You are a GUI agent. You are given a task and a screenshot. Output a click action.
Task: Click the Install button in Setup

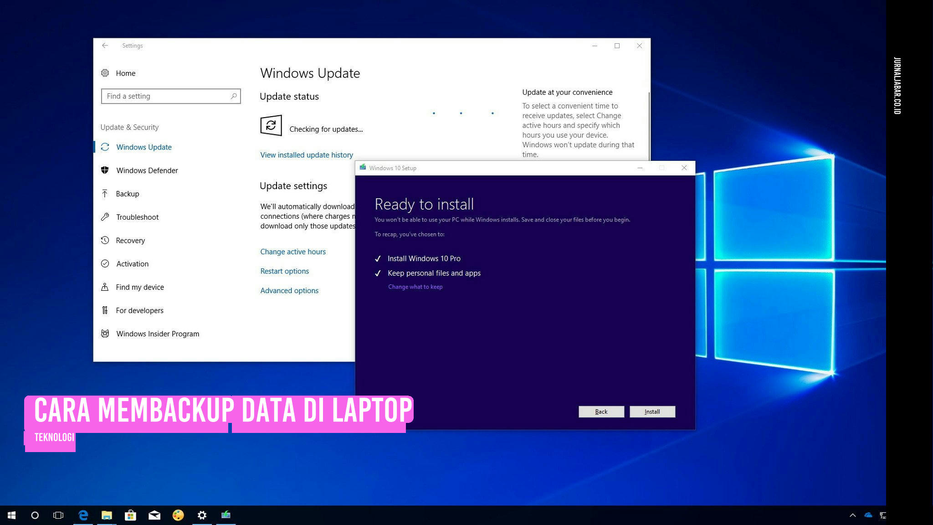click(x=652, y=412)
